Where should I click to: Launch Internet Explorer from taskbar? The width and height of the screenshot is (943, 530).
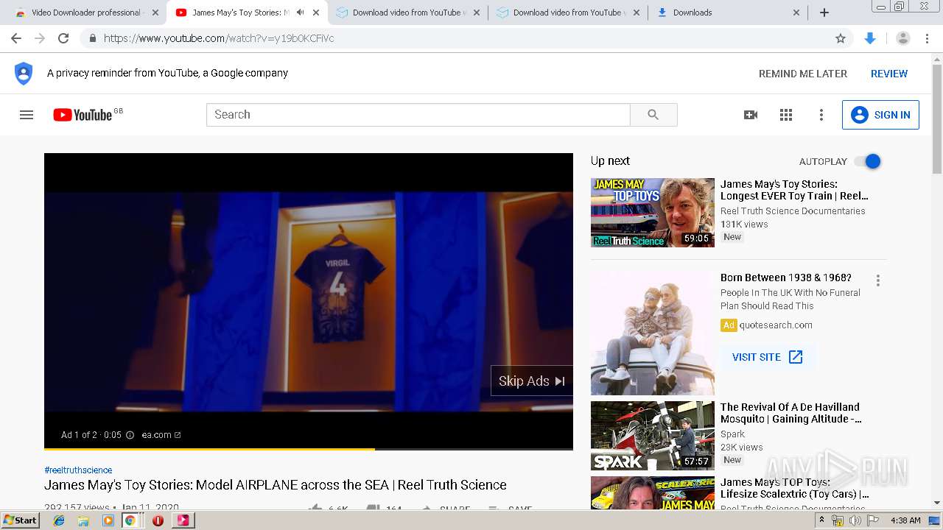[x=59, y=520]
